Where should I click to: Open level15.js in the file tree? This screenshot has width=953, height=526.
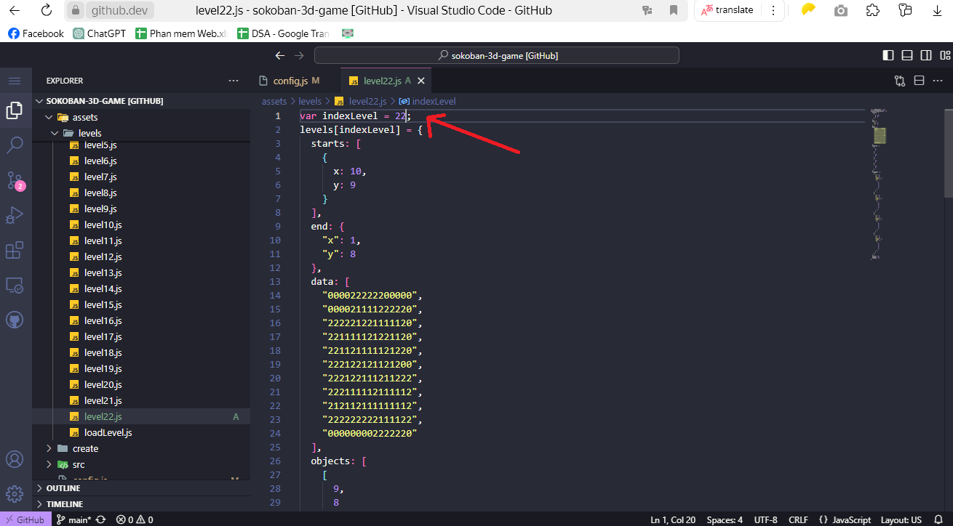click(103, 304)
